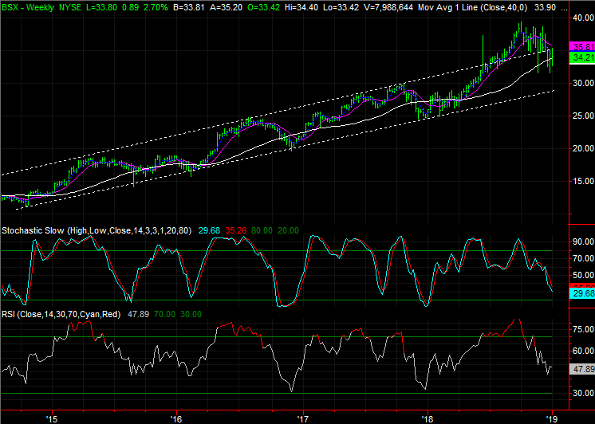Click the 75.00 RSI axis label
Image resolution: width=595 pixels, height=424 pixels.
pos(584,330)
